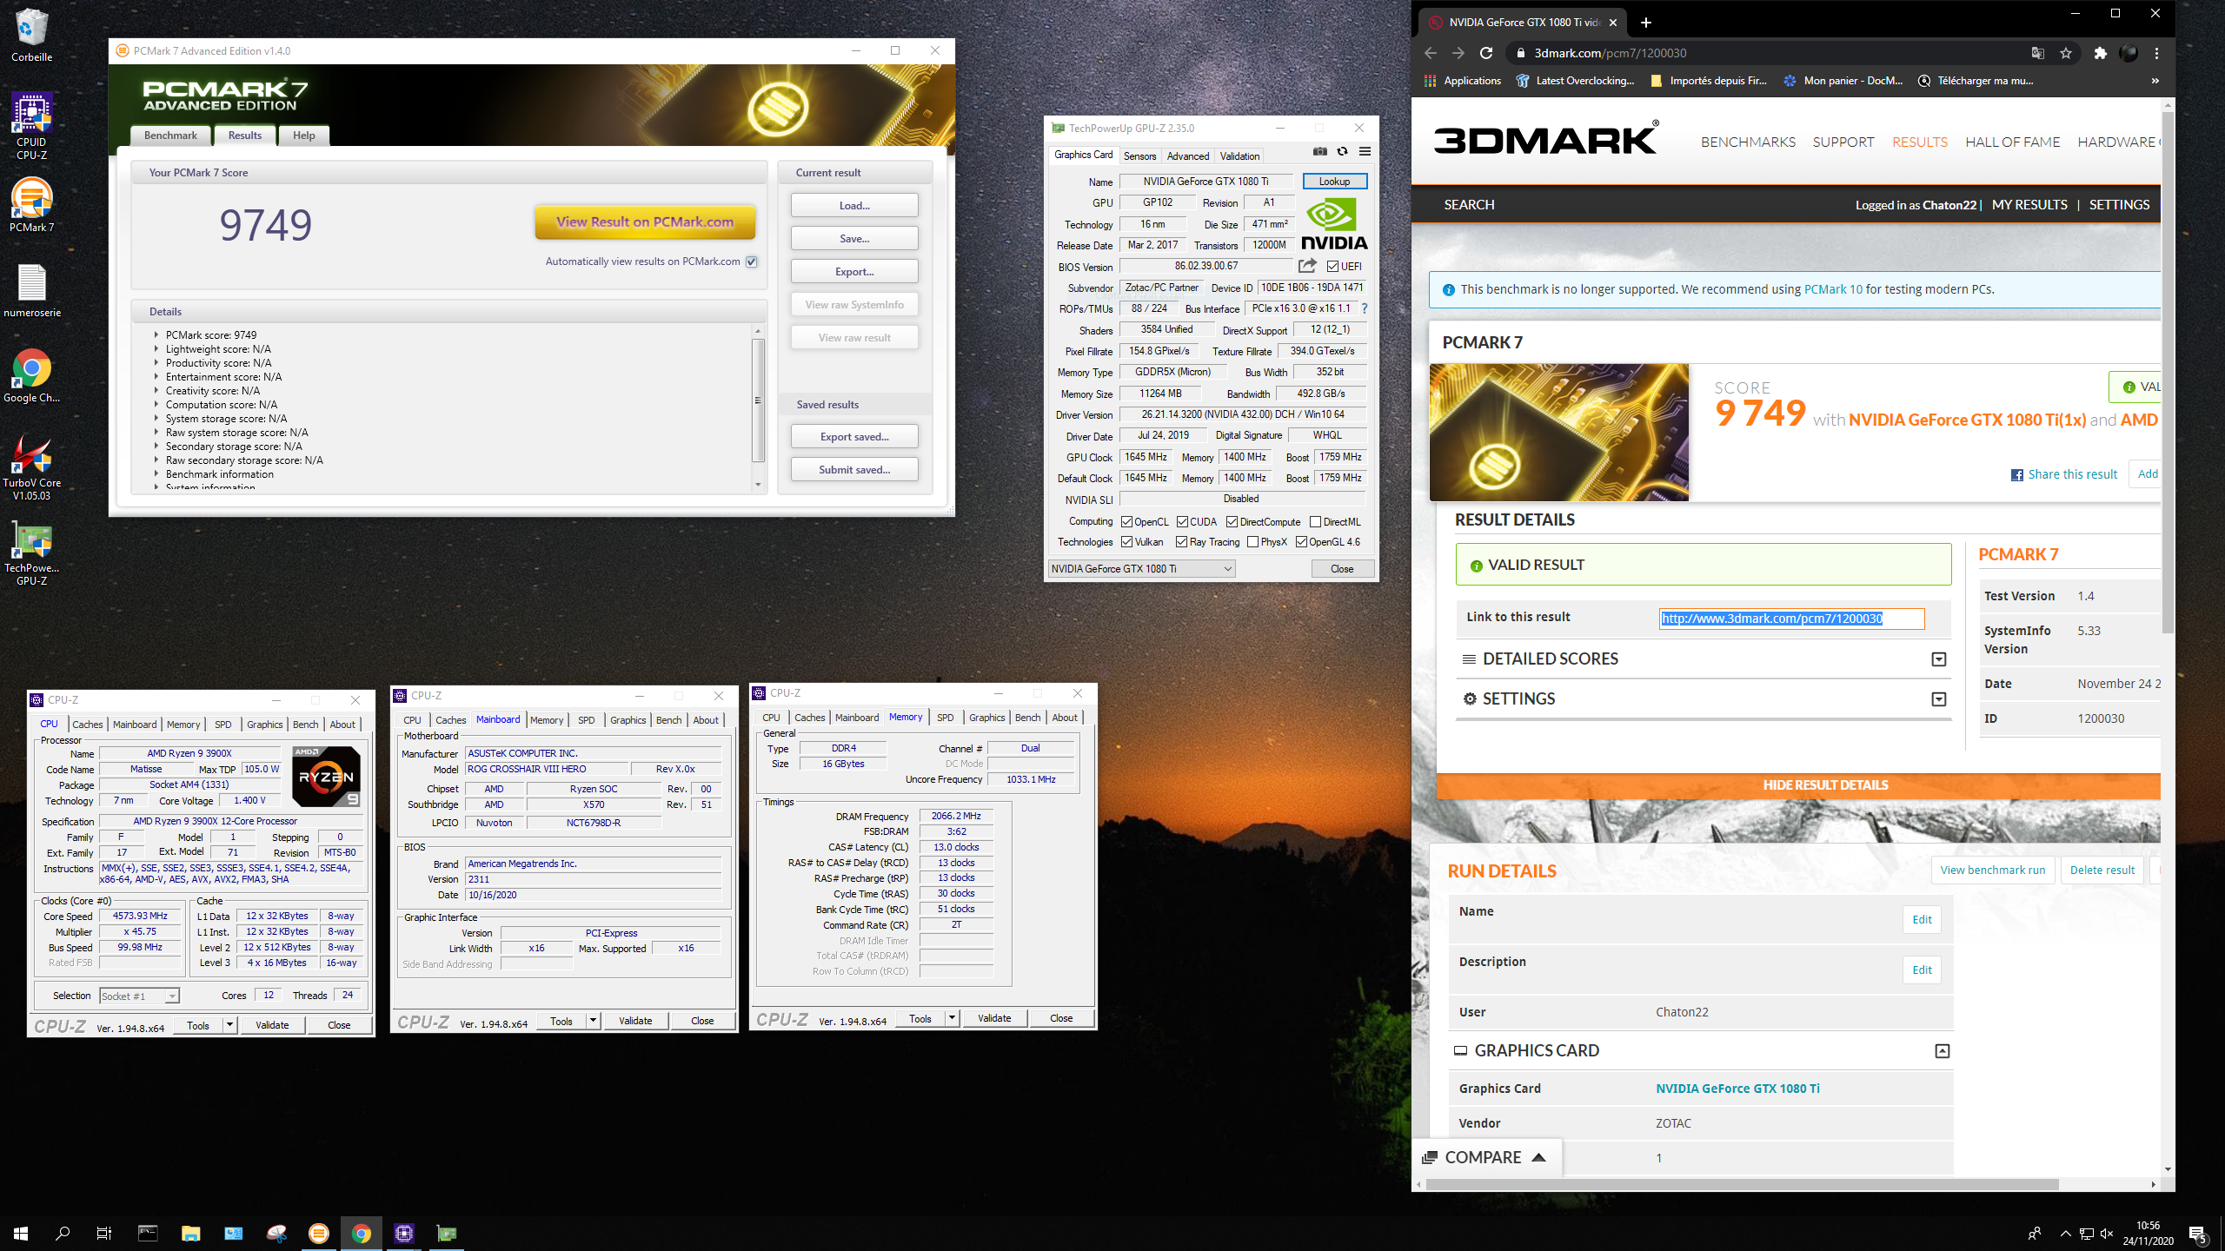This screenshot has height=1251, width=2225.
Task: Reload the Chrome page
Action: pos(1486,53)
